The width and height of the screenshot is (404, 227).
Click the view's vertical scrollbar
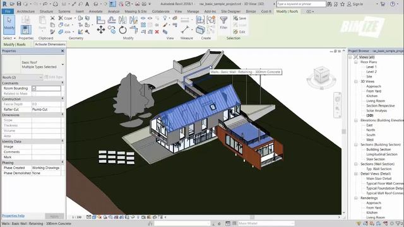click(x=343, y=132)
